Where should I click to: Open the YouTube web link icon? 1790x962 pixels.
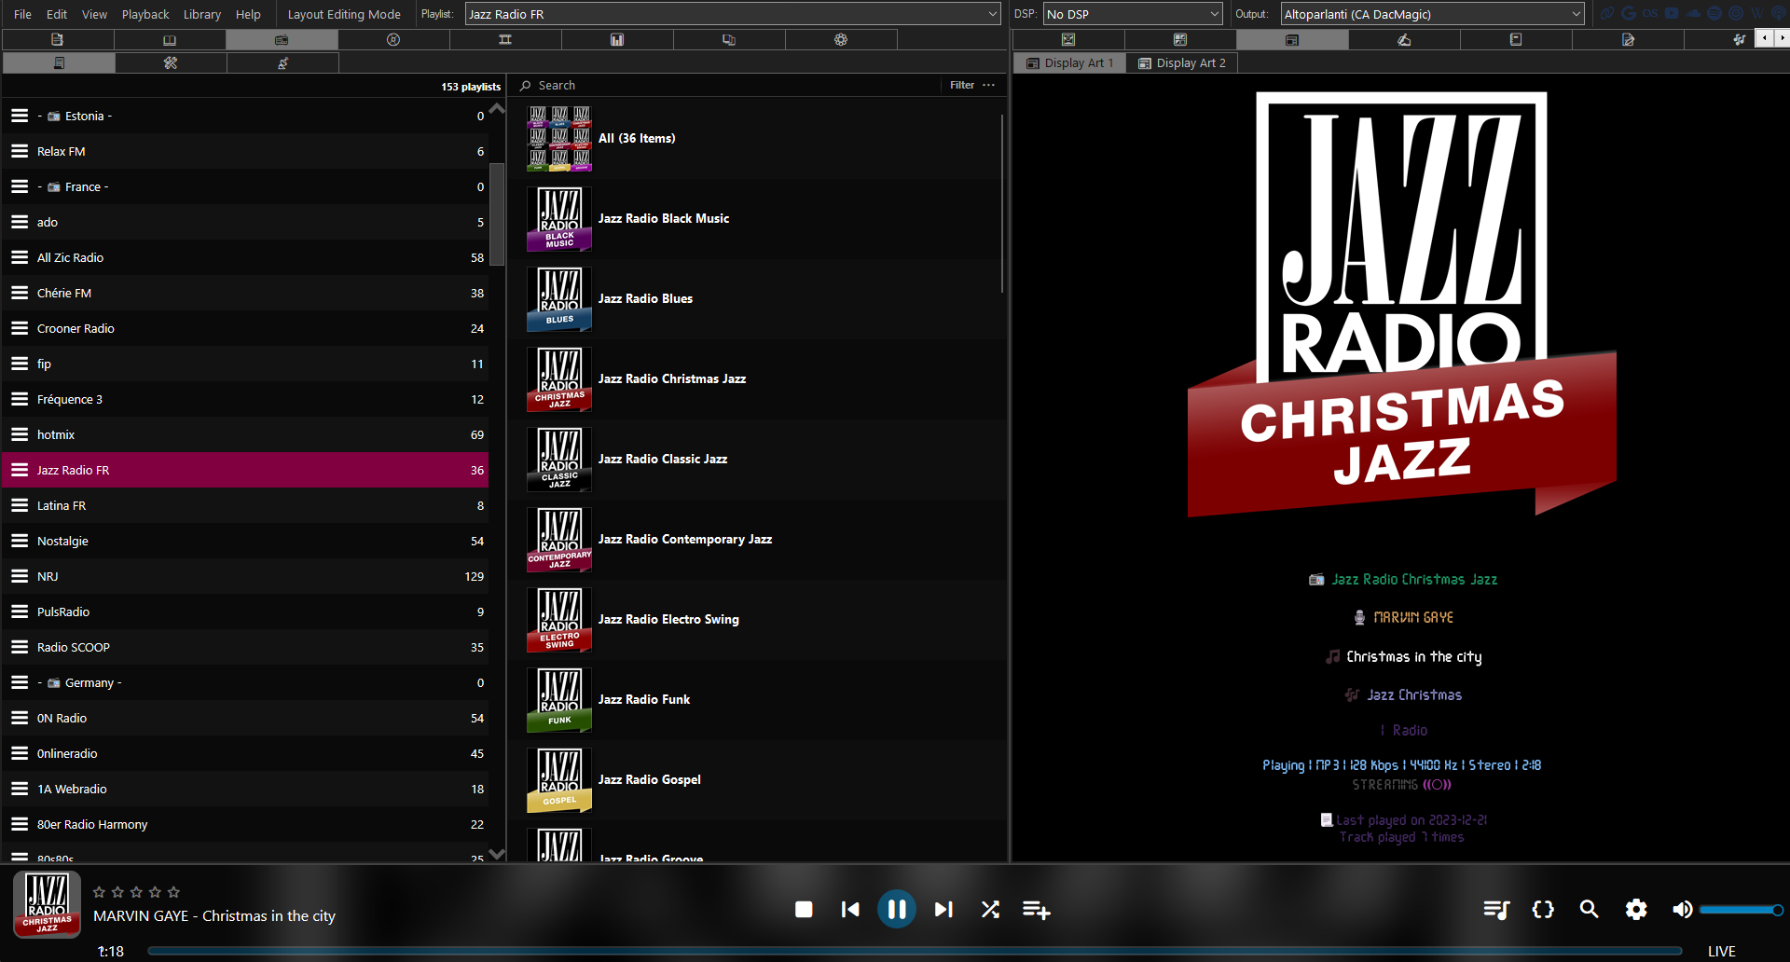[1672, 13]
